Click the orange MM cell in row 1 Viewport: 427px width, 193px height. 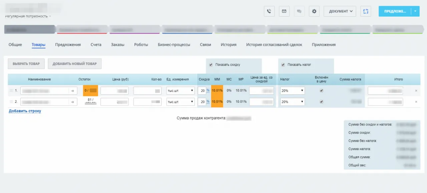click(217, 91)
